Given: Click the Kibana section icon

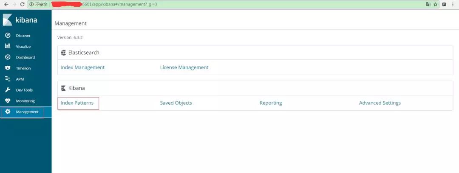Looking at the screenshot, I should (x=63, y=88).
